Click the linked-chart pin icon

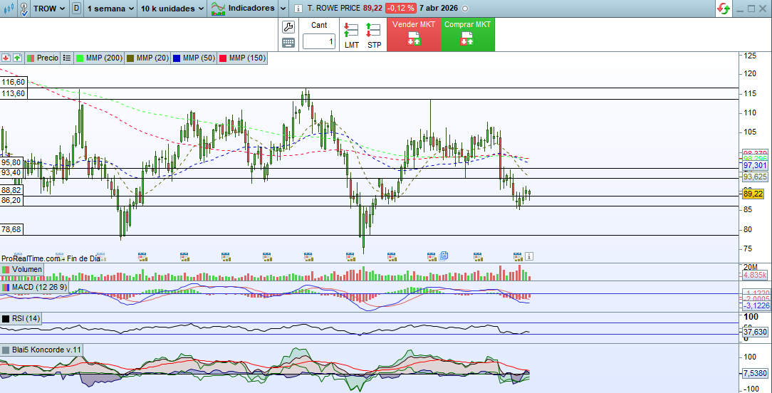[24, 9]
